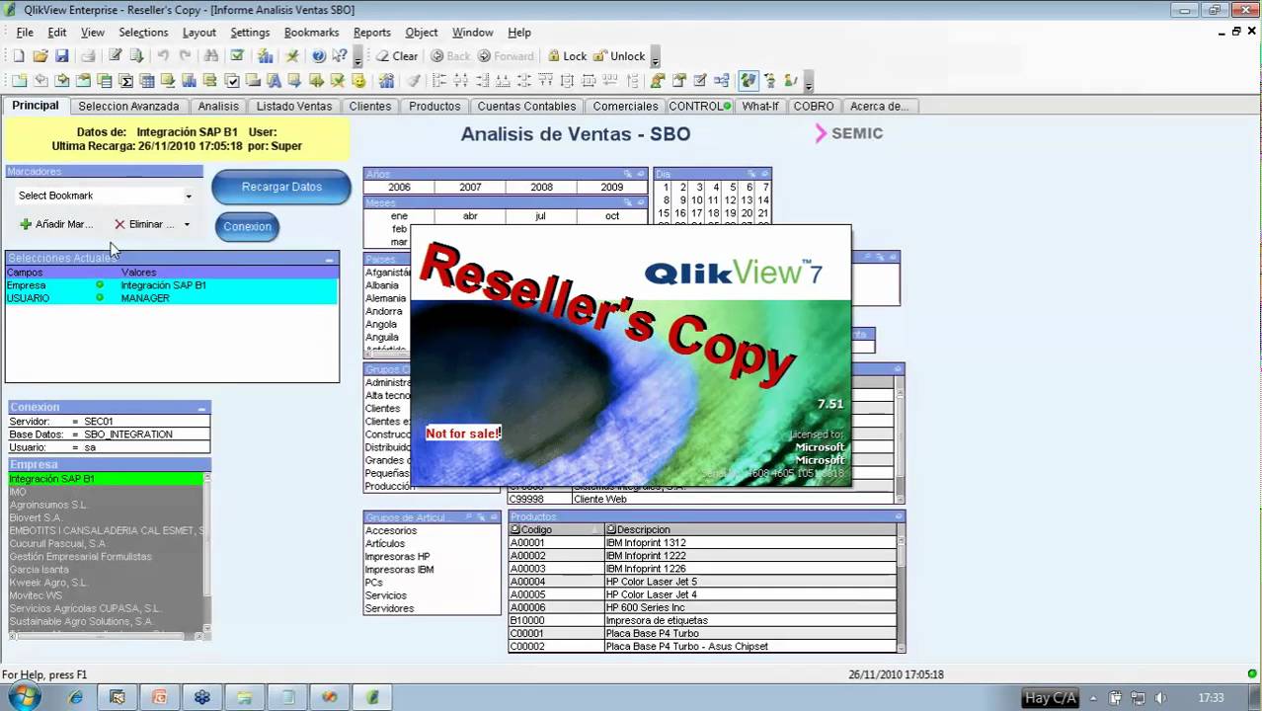Create a chart via bar chart icon

click(188, 81)
